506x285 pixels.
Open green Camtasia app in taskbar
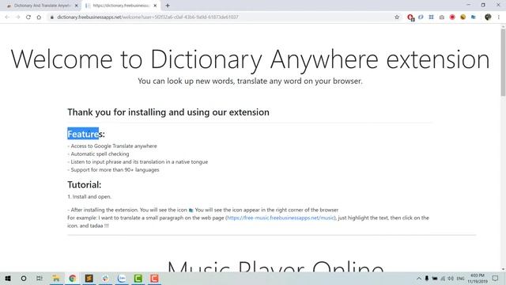click(x=138, y=278)
